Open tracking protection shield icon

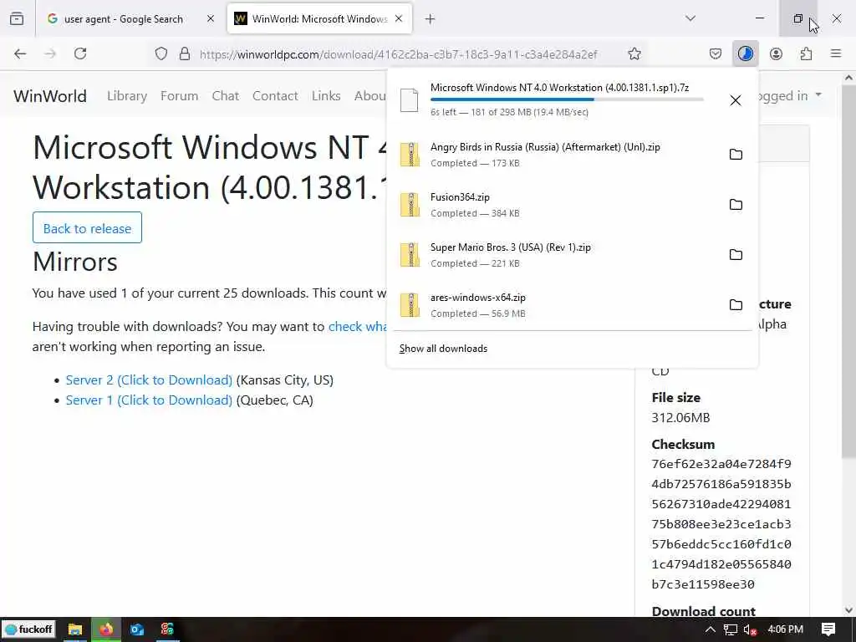(161, 53)
